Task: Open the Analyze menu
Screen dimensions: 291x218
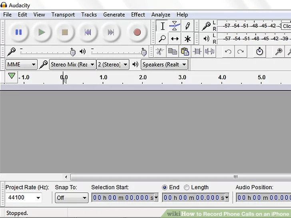Action: pos(161,15)
